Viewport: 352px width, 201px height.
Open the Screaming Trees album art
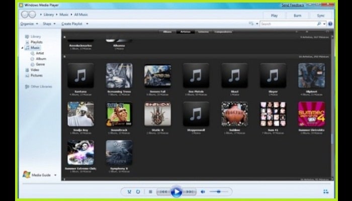(x=119, y=75)
